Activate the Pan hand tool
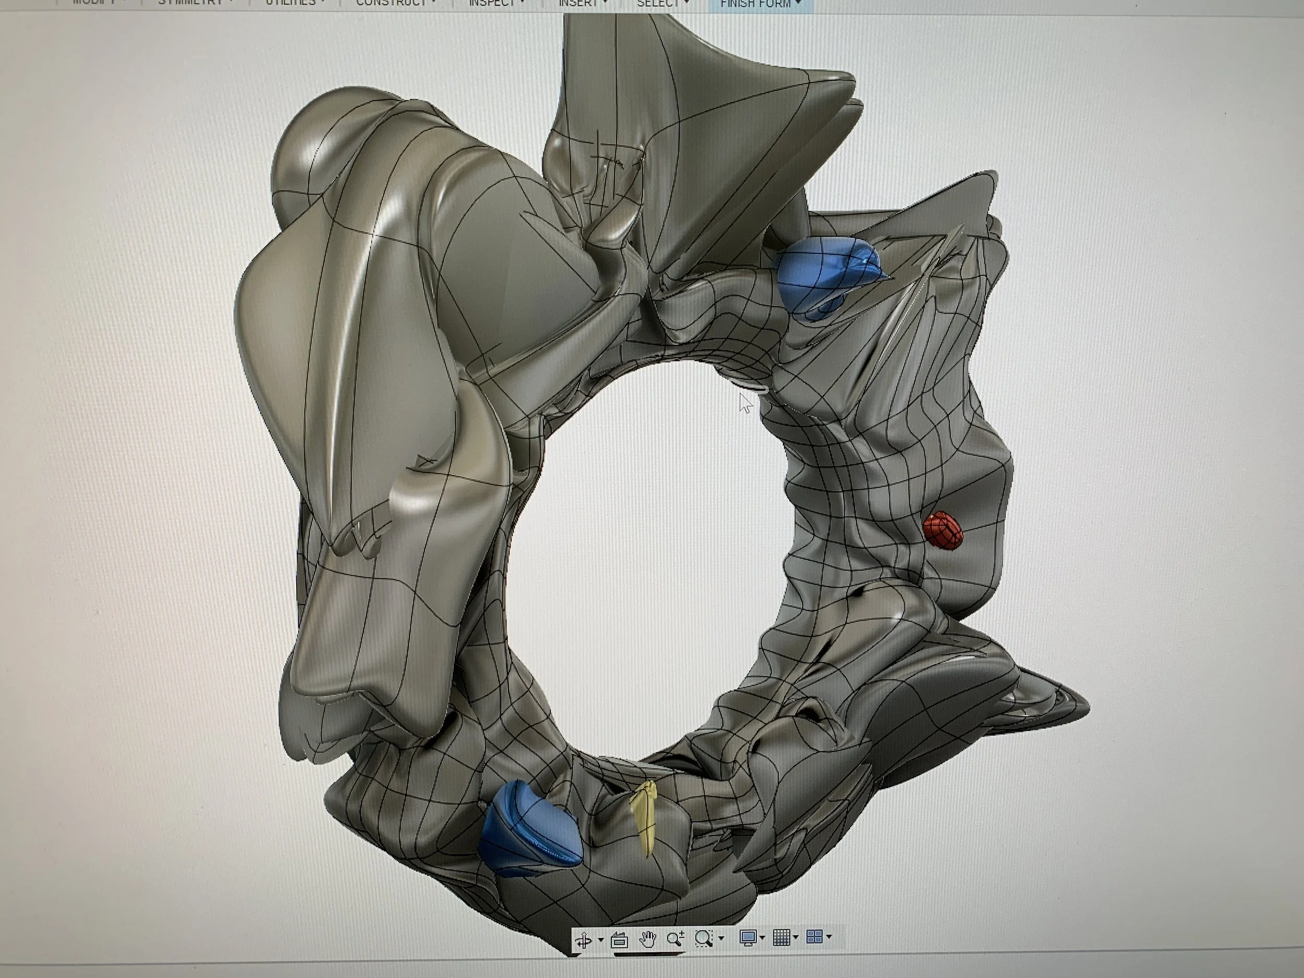Image resolution: width=1304 pixels, height=978 pixels. click(x=647, y=940)
